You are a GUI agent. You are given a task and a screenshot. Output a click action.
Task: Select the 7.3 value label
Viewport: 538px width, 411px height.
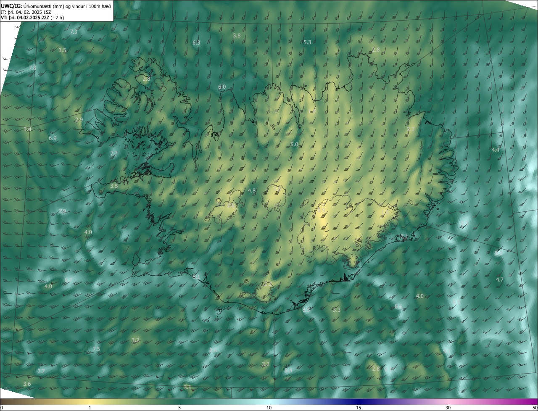pyautogui.click(x=74, y=32)
